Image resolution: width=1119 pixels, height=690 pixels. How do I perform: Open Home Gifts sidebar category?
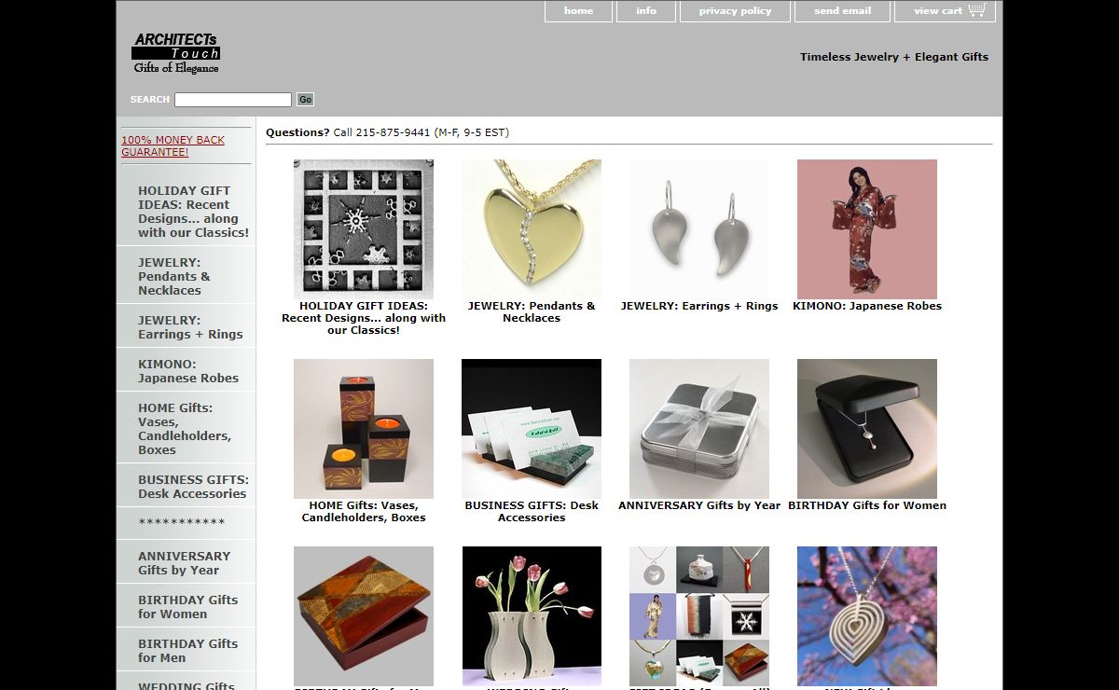click(x=186, y=429)
